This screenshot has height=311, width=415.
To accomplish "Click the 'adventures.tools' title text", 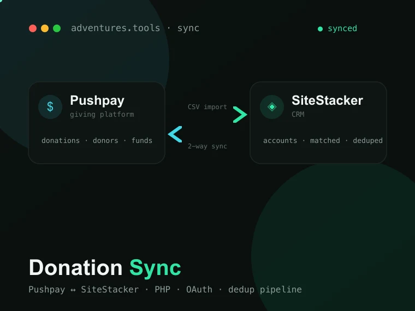I will click(115, 28).
